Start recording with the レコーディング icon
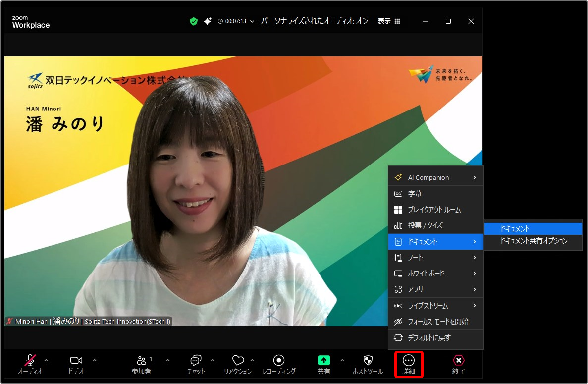Image resolution: width=588 pixels, height=384 pixels. pyautogui.click(x=278, y=364)
